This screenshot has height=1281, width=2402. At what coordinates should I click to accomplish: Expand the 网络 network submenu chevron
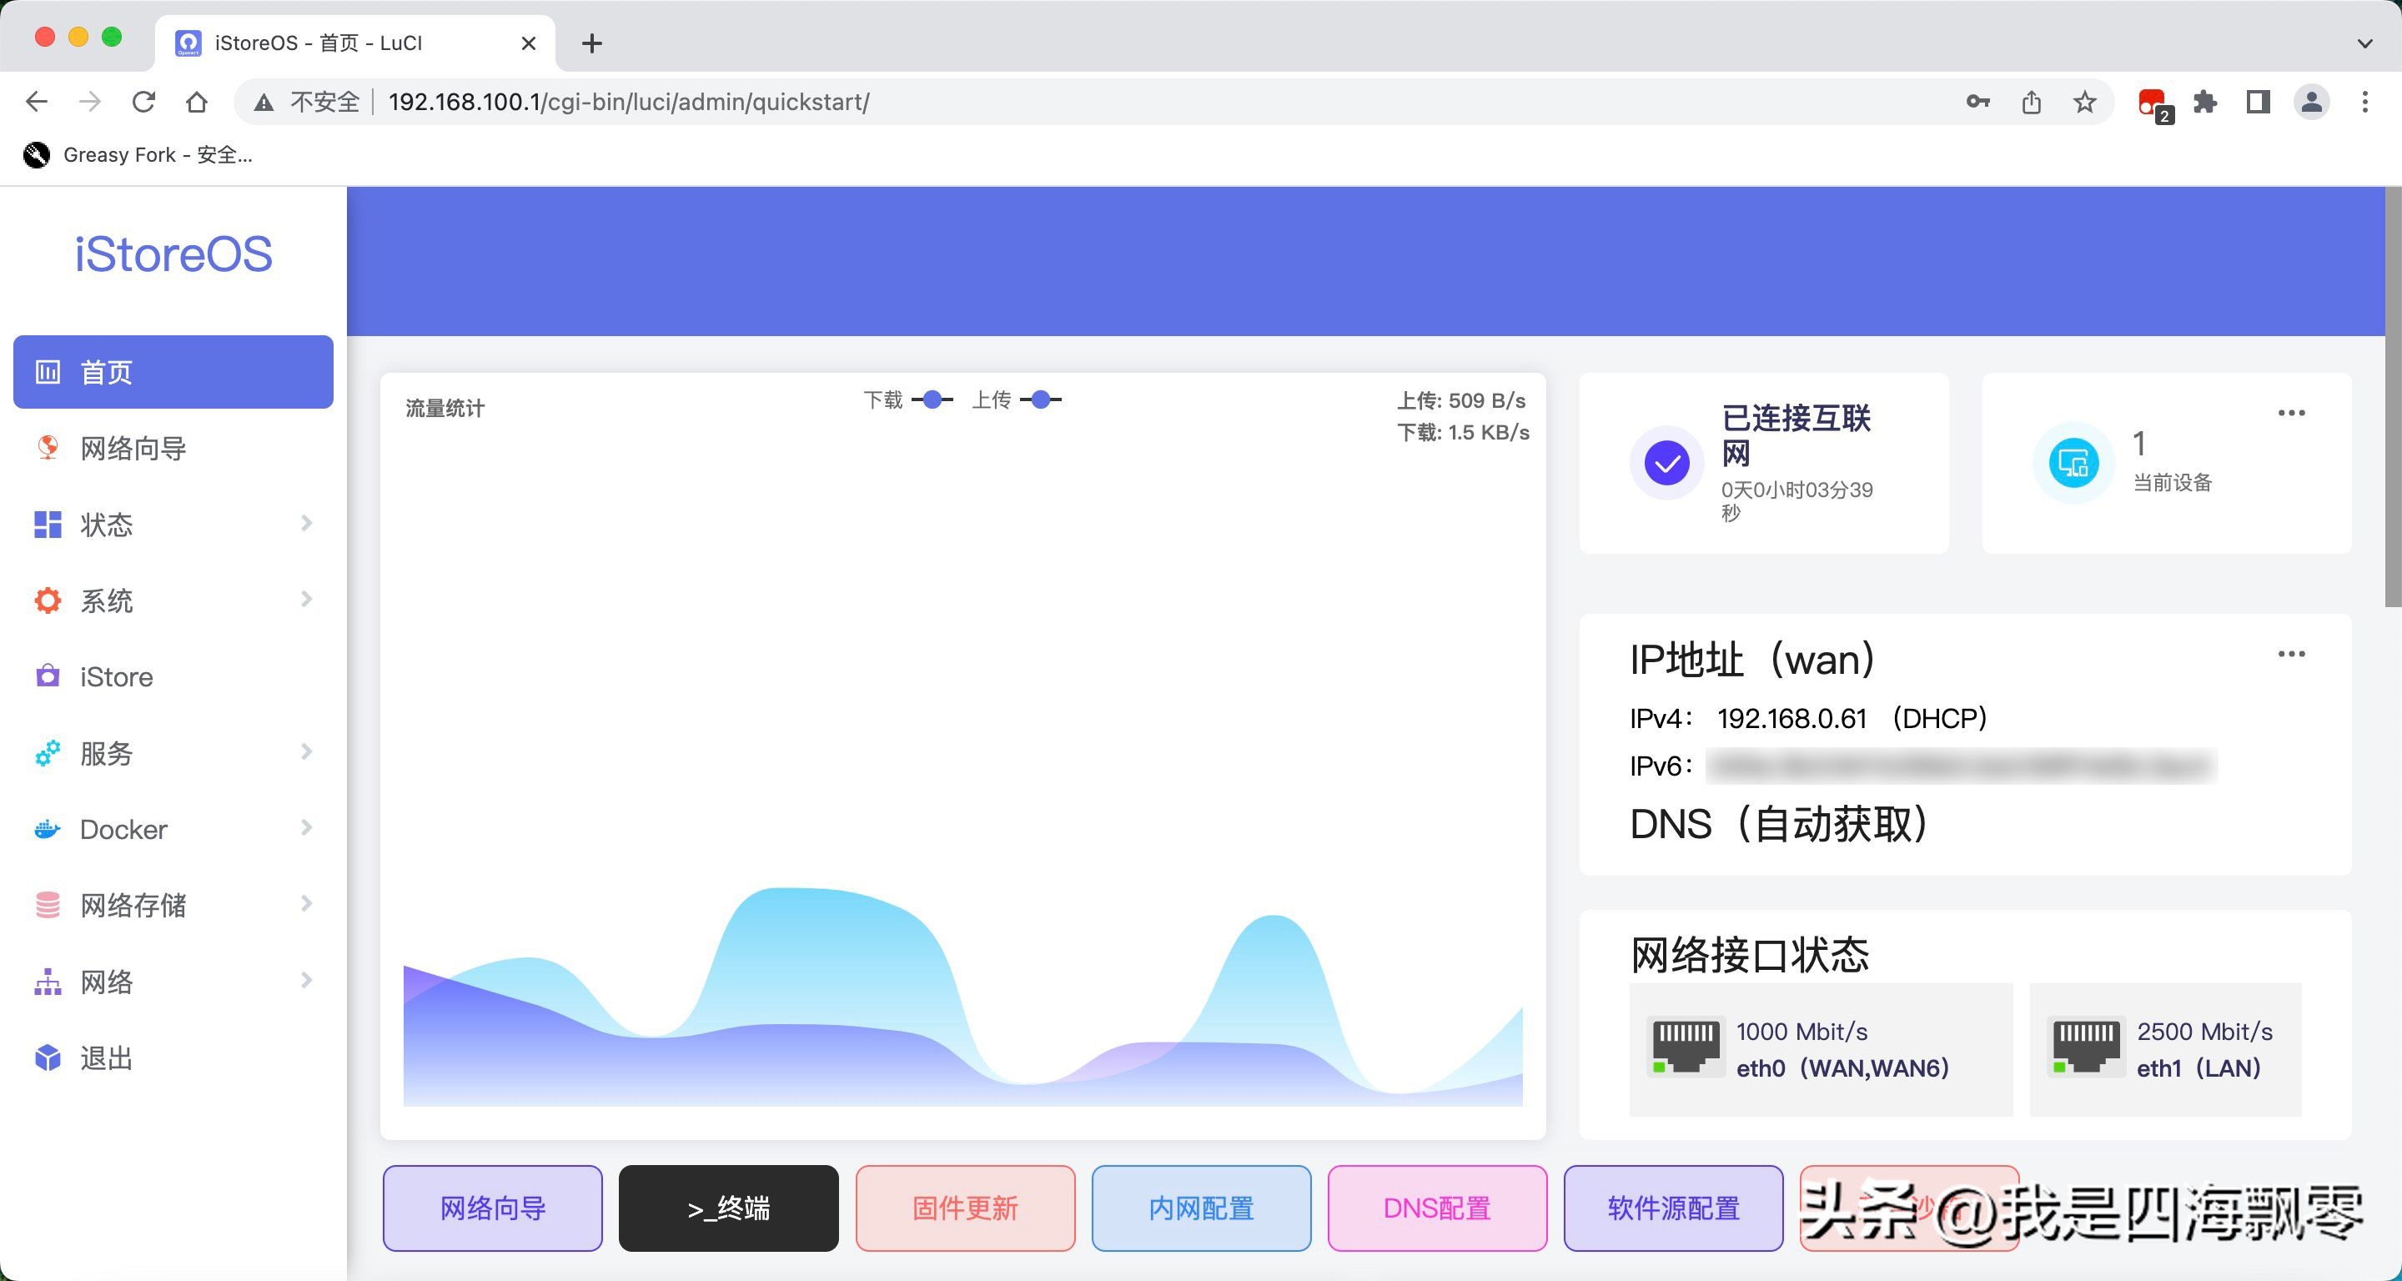pos(306,980)
